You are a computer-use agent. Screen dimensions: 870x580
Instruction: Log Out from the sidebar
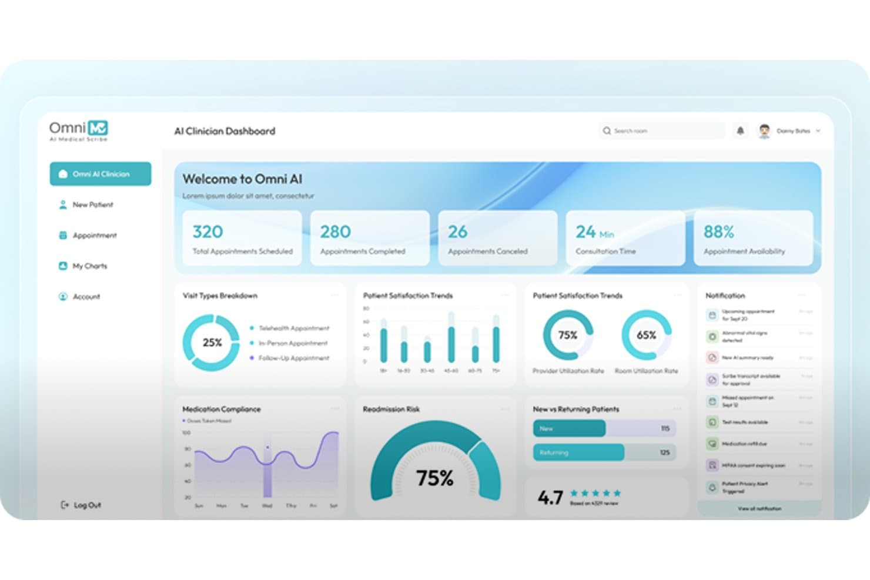81,505
